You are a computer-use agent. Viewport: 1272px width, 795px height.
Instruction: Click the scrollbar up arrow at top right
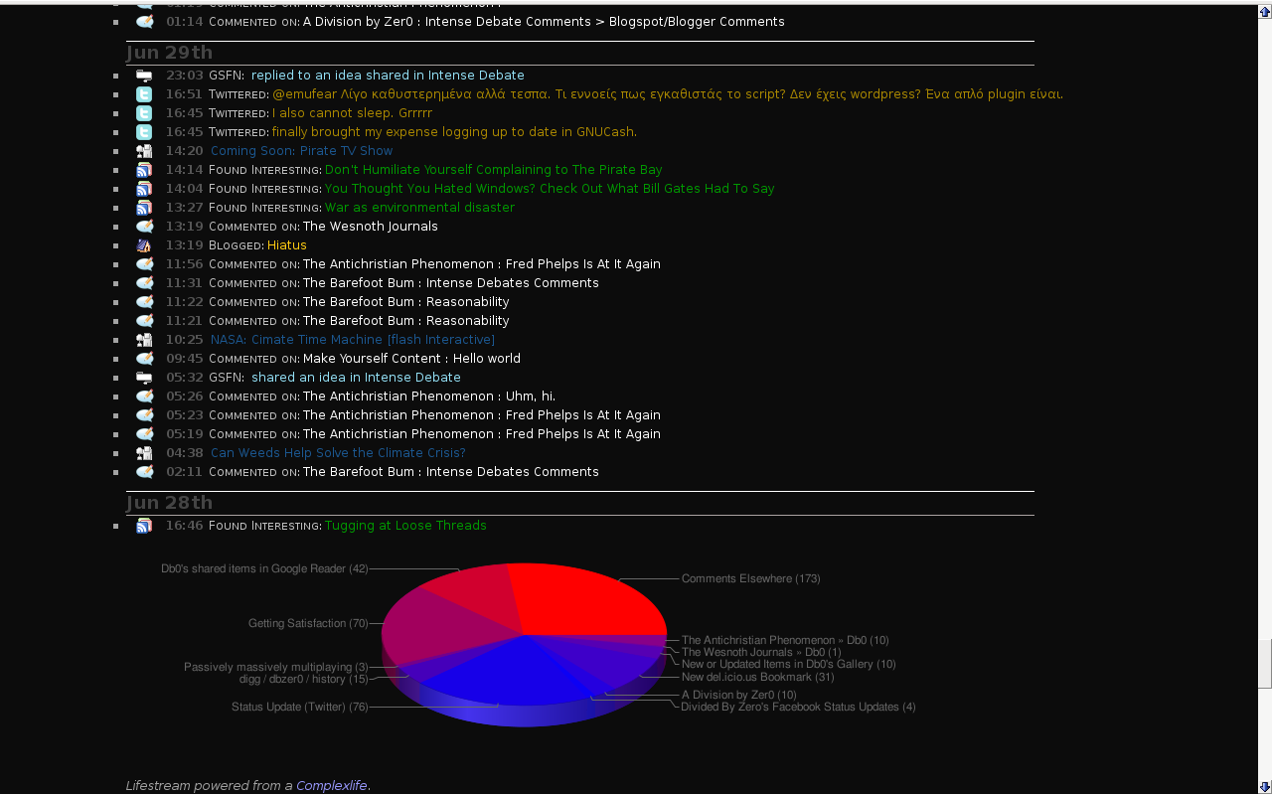1265,13
